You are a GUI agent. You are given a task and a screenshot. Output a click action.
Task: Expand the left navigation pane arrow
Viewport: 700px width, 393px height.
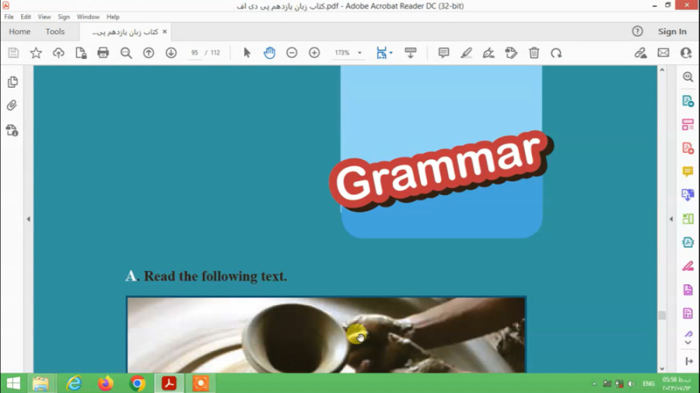tap(29, 219)
